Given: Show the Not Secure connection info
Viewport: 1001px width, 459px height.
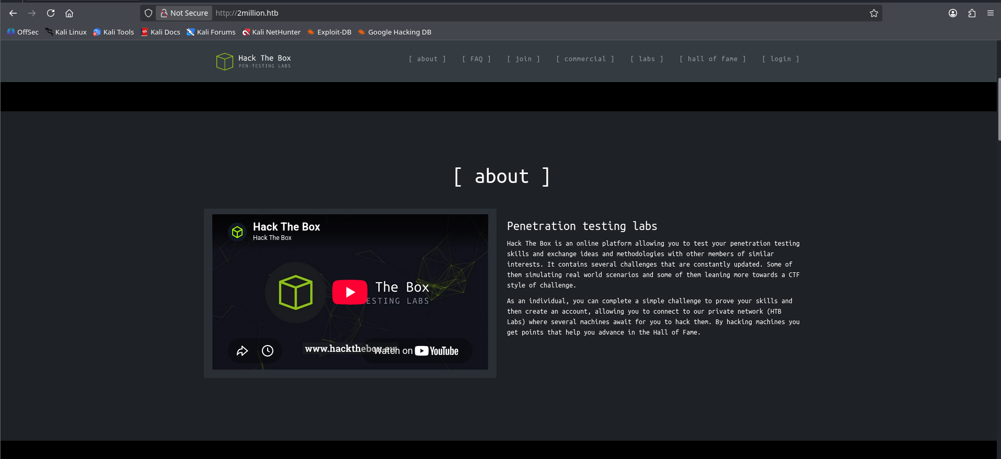Looking at the screenshot, I should 184,13.
